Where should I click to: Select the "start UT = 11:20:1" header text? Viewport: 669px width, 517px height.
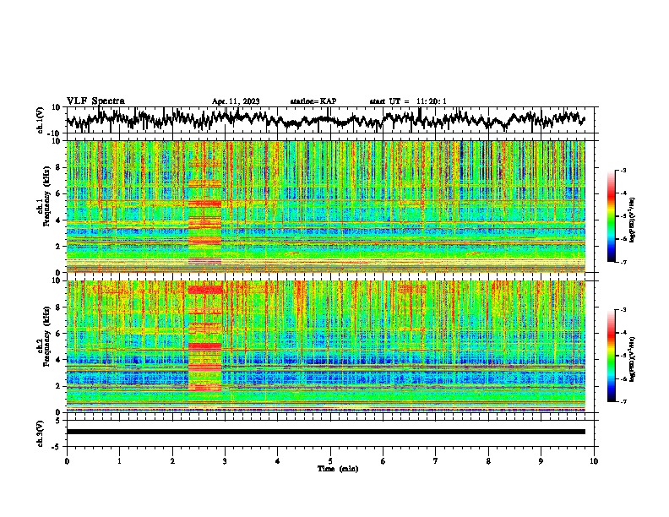[x=408, y=101]
